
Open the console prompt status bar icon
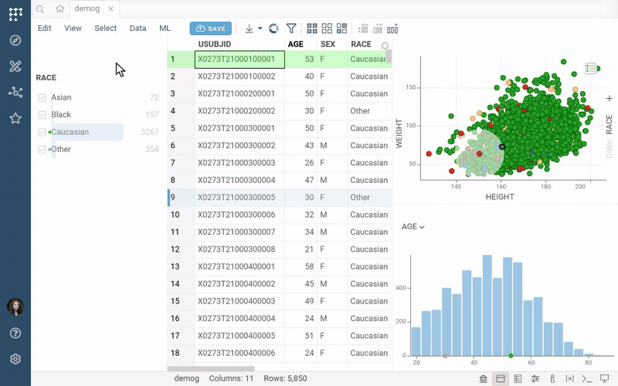pyautogui.click(x=587, y=379)
